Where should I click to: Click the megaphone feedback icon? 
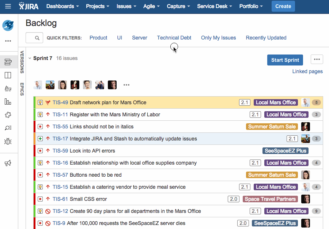point(8,163)
